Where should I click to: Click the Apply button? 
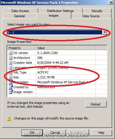(x=78, y=133)
